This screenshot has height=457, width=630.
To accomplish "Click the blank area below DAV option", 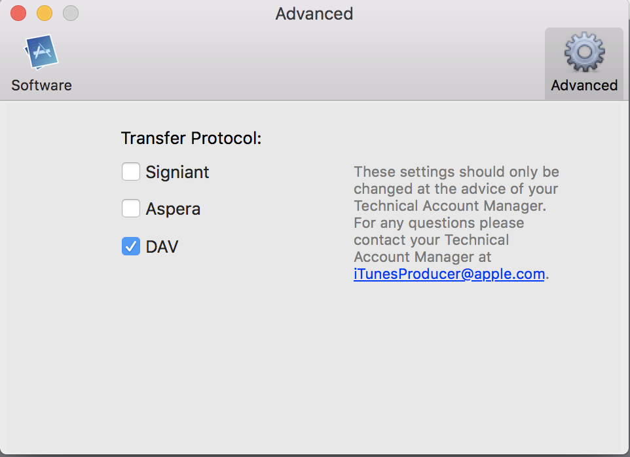I will pyautogui.click(x=196, y=340).
